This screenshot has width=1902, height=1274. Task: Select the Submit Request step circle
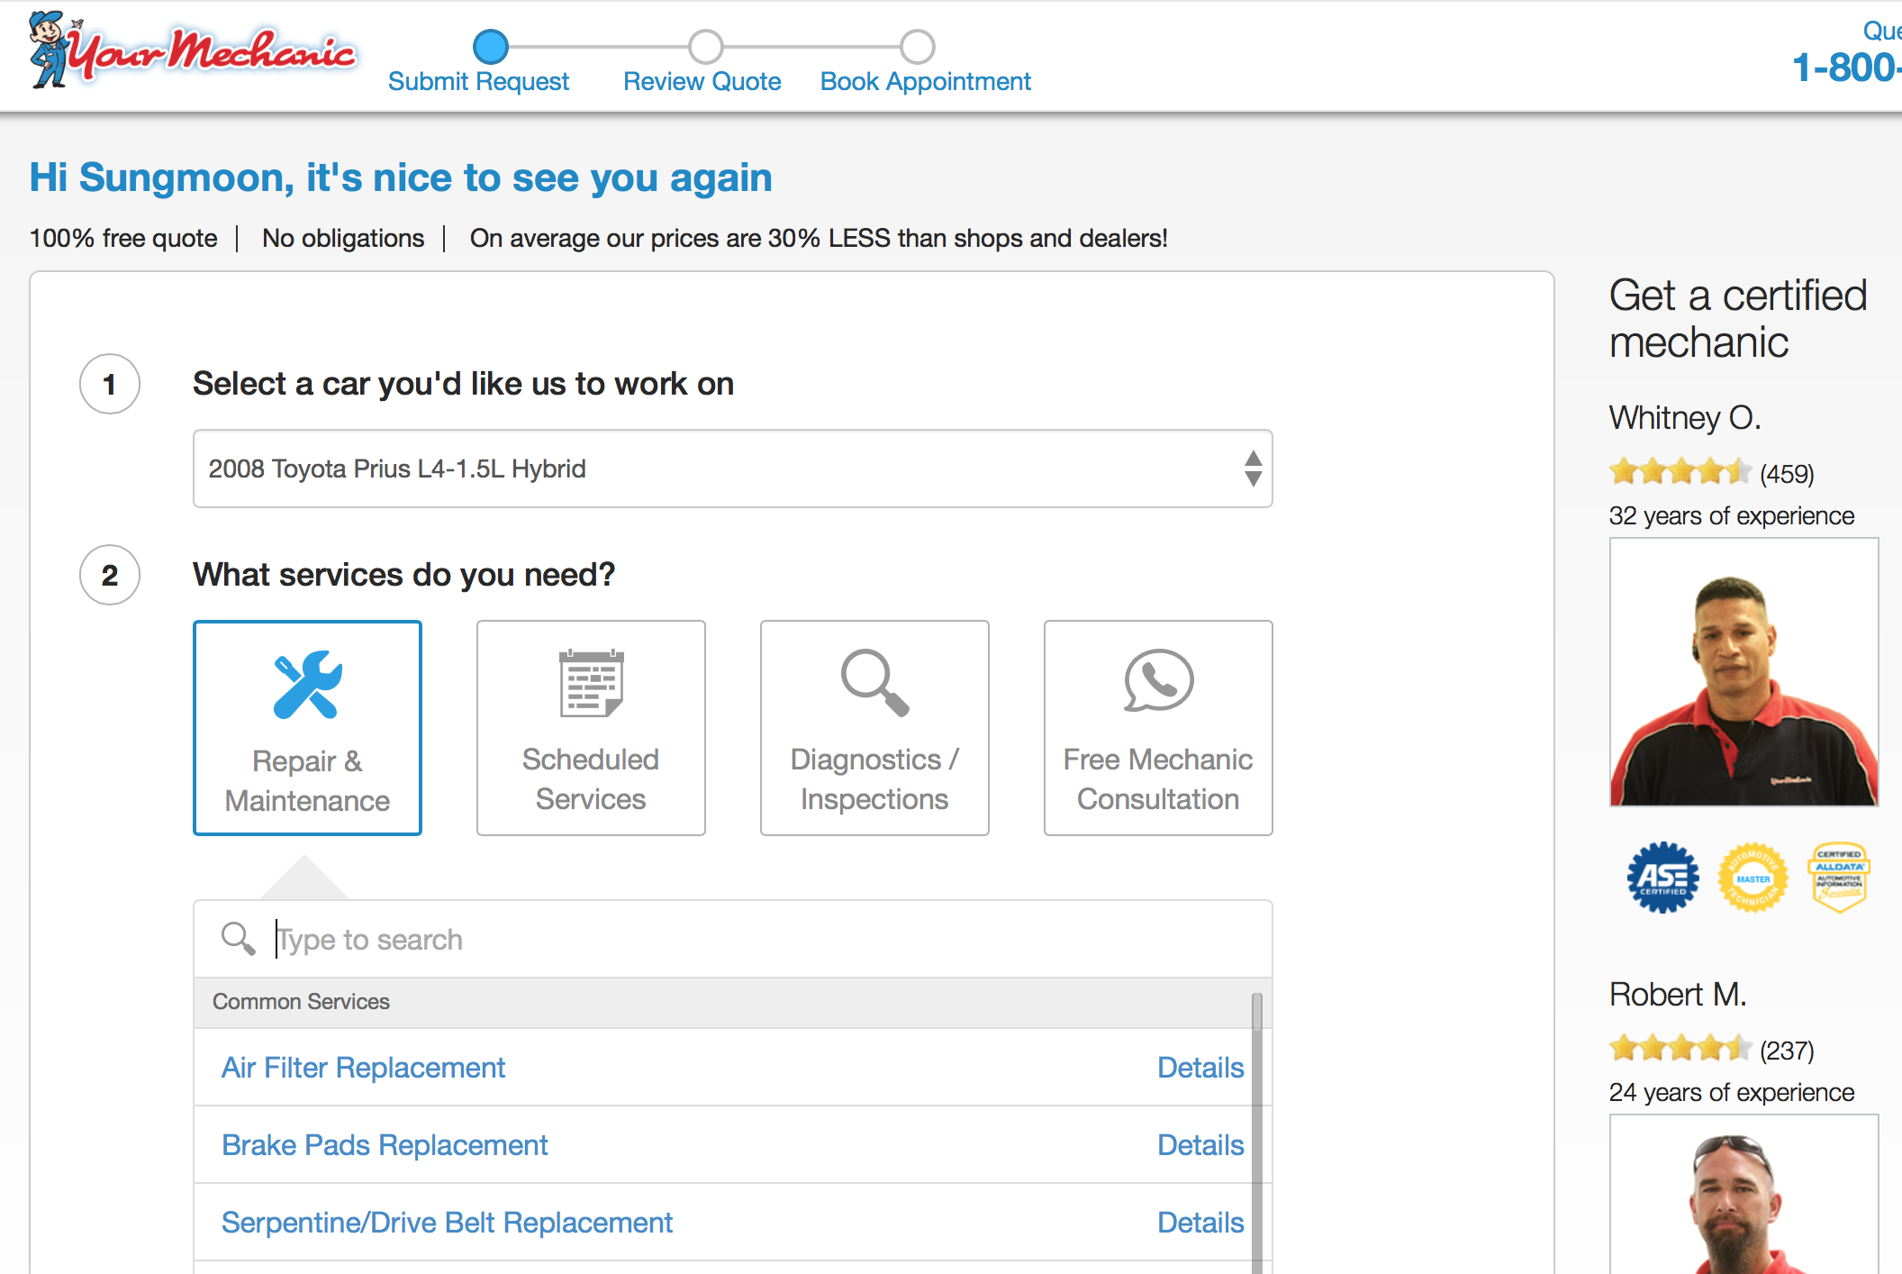[491, 46]
